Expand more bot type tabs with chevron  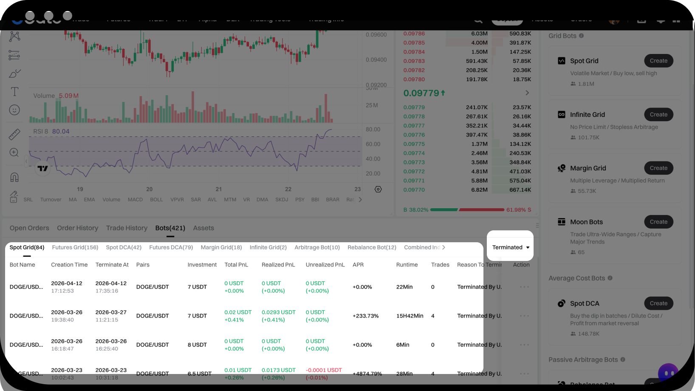(444, 247)
